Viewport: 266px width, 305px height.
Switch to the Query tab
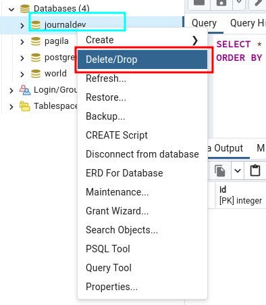click(x=204, y=23)
